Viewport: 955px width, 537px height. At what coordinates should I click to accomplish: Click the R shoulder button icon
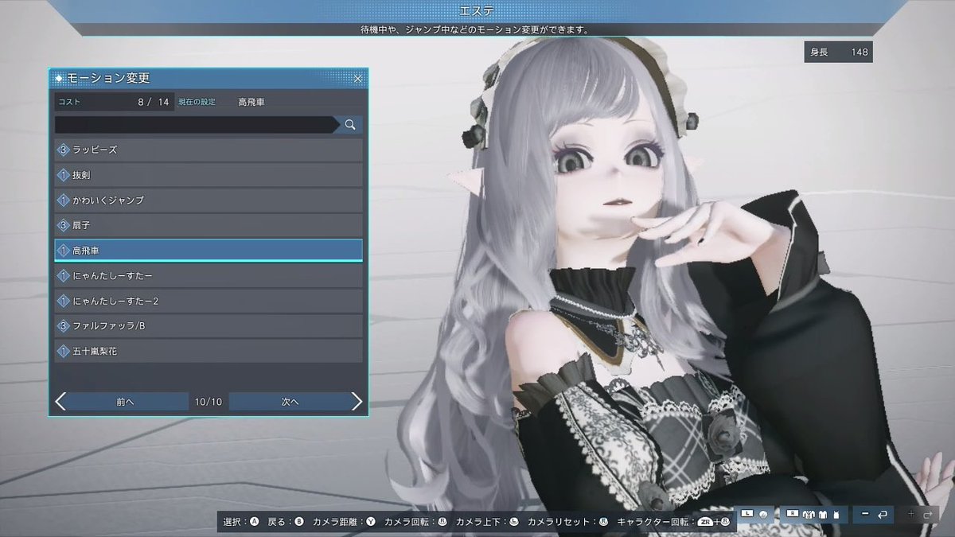[793, 513]
